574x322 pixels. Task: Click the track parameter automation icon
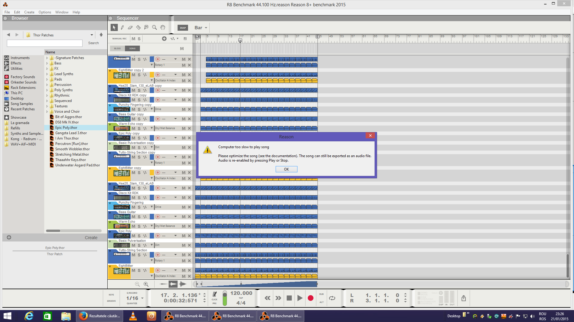coord(174,38)
